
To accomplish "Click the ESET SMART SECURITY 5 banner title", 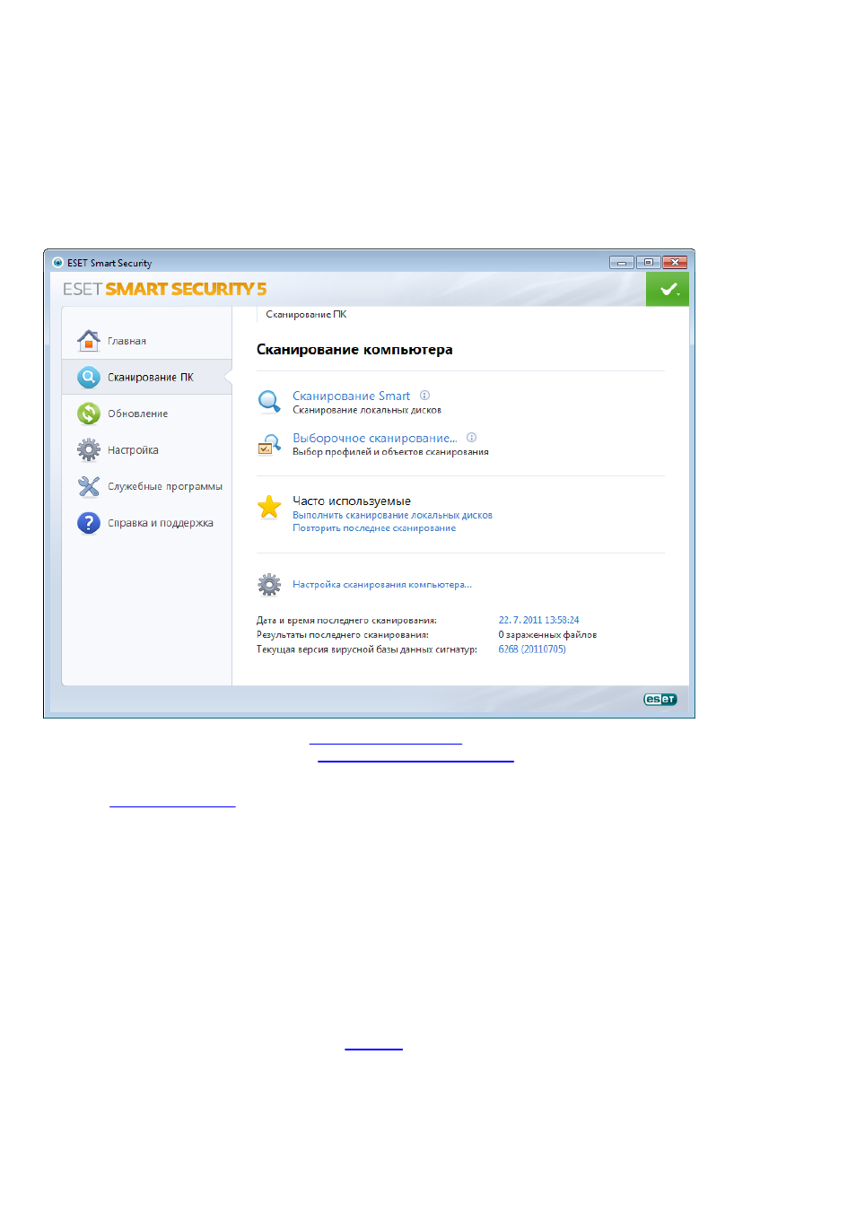I will (164, 289).
